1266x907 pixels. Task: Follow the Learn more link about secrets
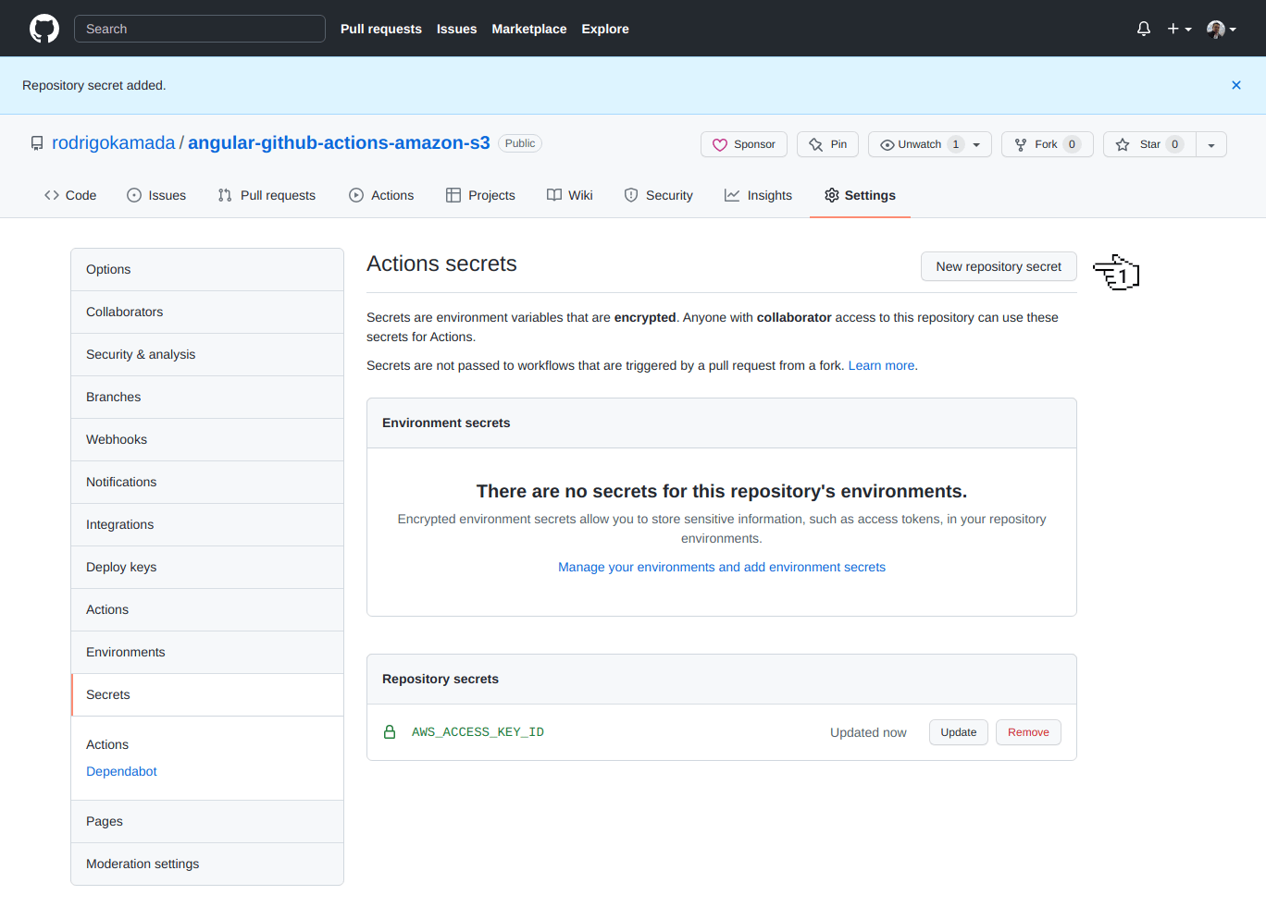880,365
